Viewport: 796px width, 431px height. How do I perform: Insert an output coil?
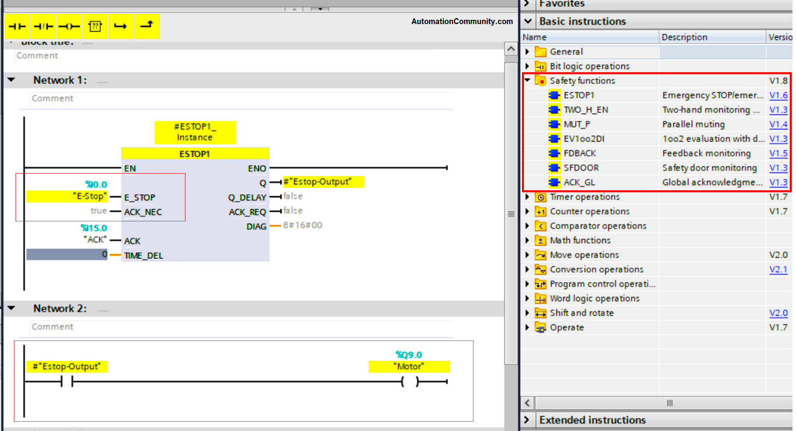[69, 26]
